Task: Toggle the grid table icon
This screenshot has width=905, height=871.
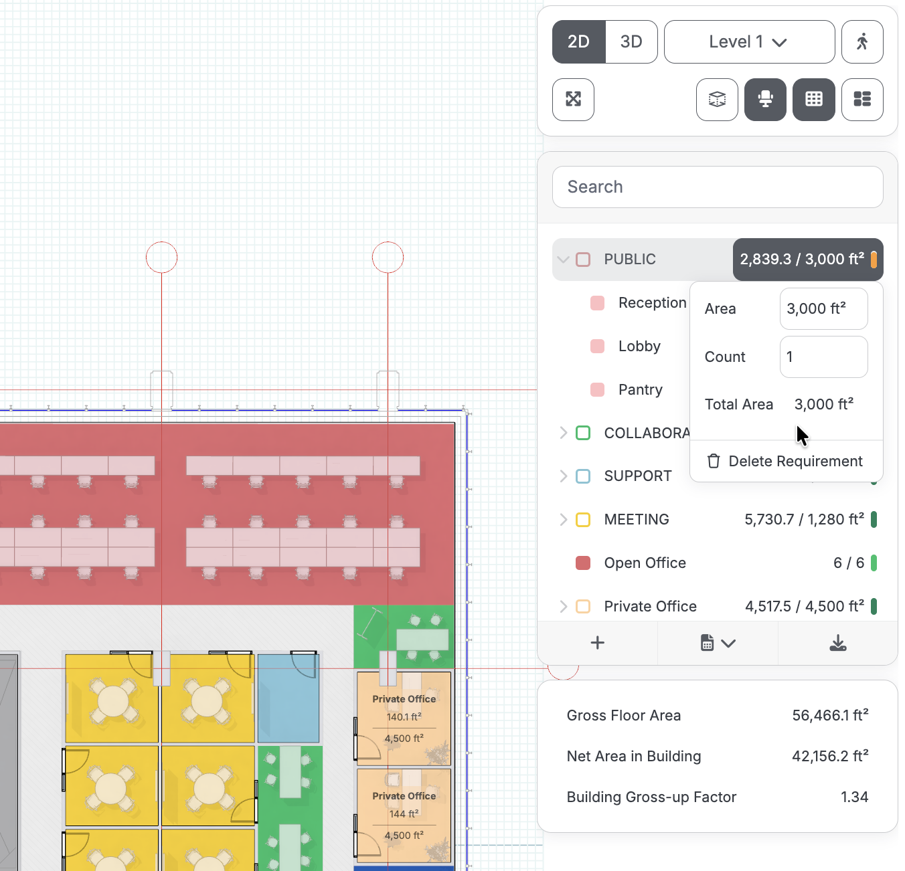Action: tap(814, 100)
